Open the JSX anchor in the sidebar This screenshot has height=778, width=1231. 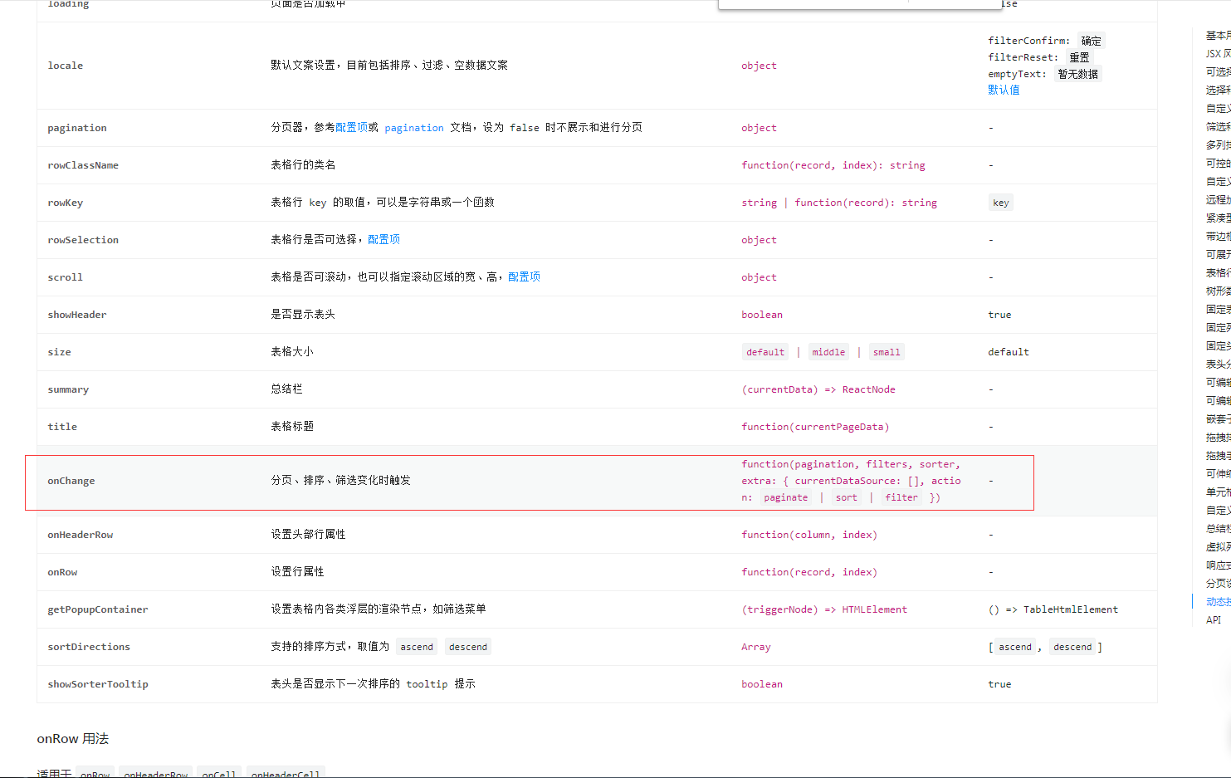pyautogui.click(x=1218, y=53)
